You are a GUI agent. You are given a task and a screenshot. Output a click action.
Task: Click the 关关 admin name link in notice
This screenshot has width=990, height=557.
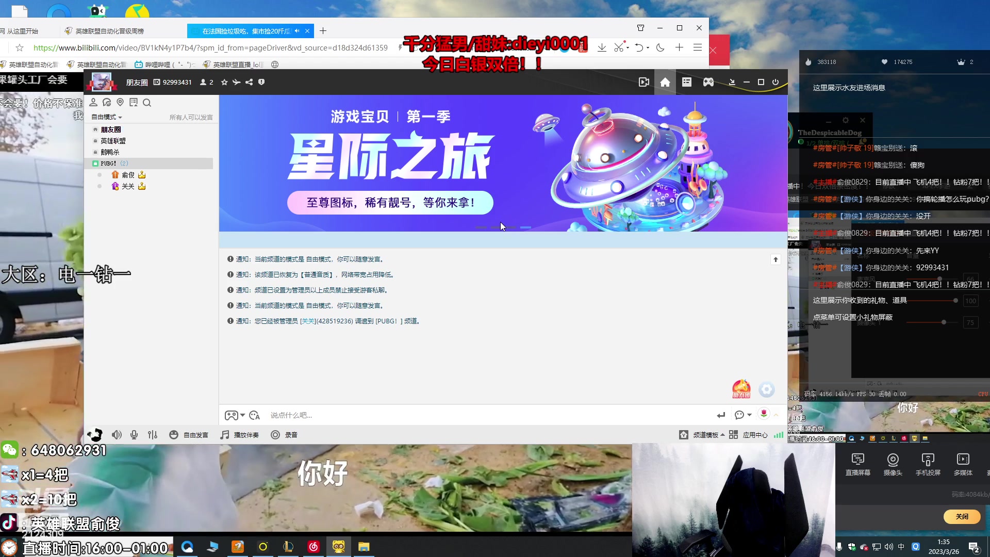[x=308, y=321]
